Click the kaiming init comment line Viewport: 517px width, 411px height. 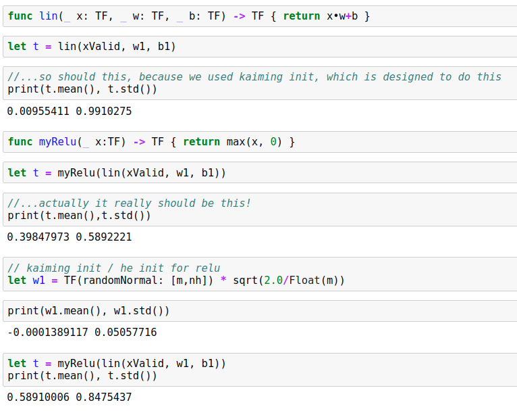[254, 77]
